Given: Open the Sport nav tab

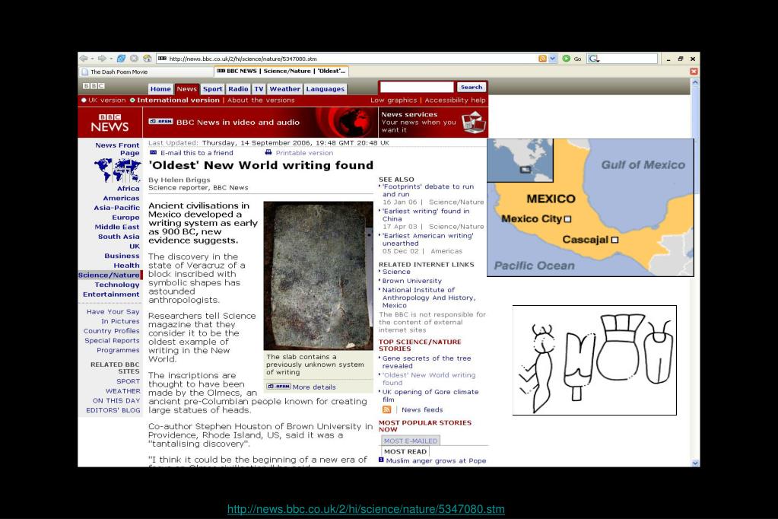Looking at the screenshot, I should click(x=213, y=89).
